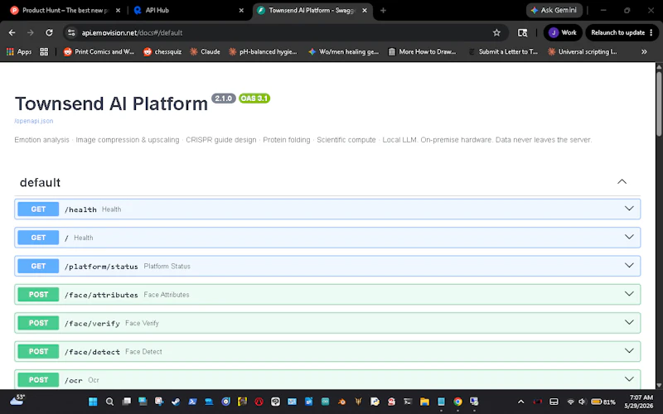Click the page vertical scrollbar thumb

point(659,103)
